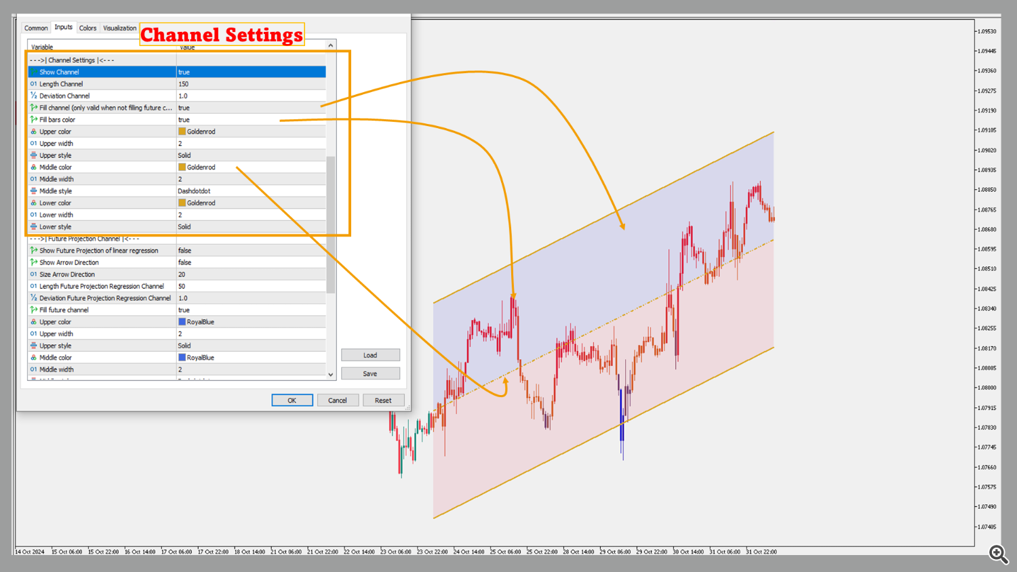This screenshot has width=1017, height=572.
Task: Click the Length Channel value 150
Action: click(184, 84)
